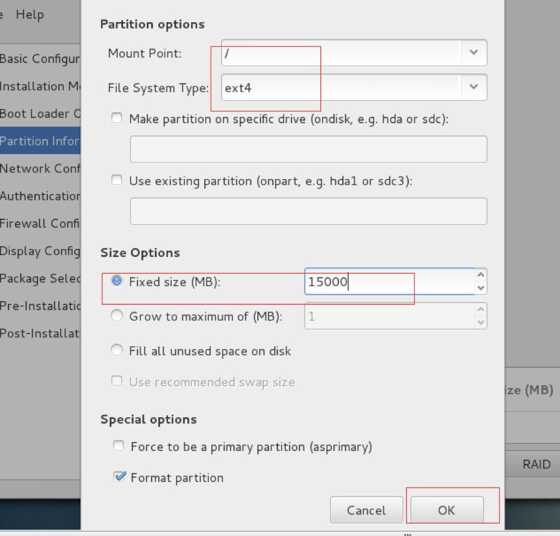Toggle the Format partition checkbox
Viewport: 560px width, 536px height.
(x=119, y=477)
